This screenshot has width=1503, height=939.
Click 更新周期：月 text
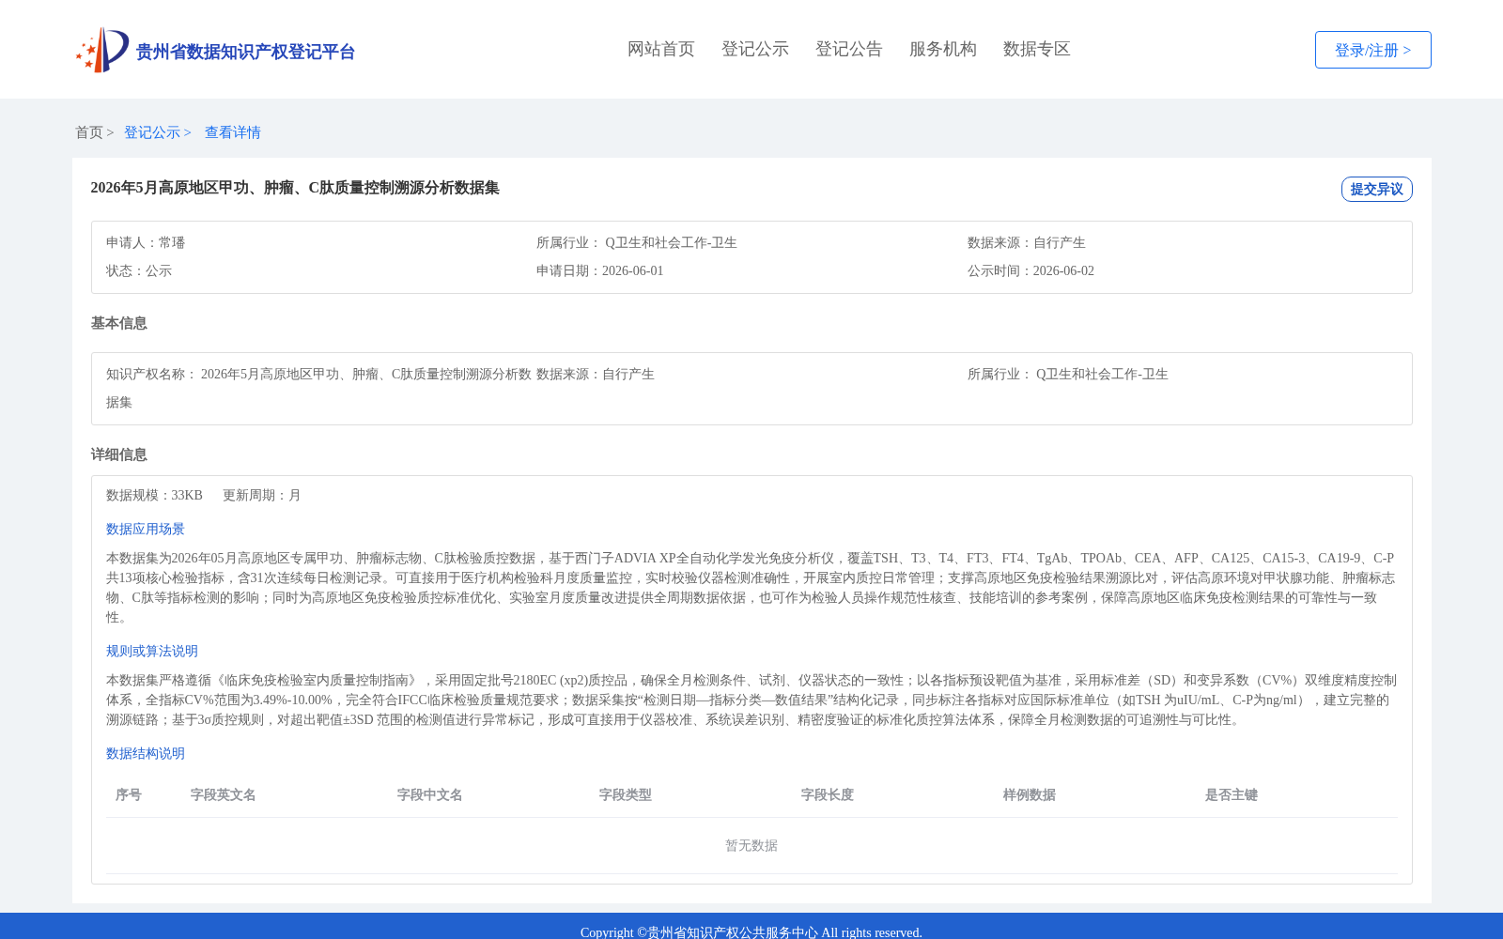click(262, 495)
